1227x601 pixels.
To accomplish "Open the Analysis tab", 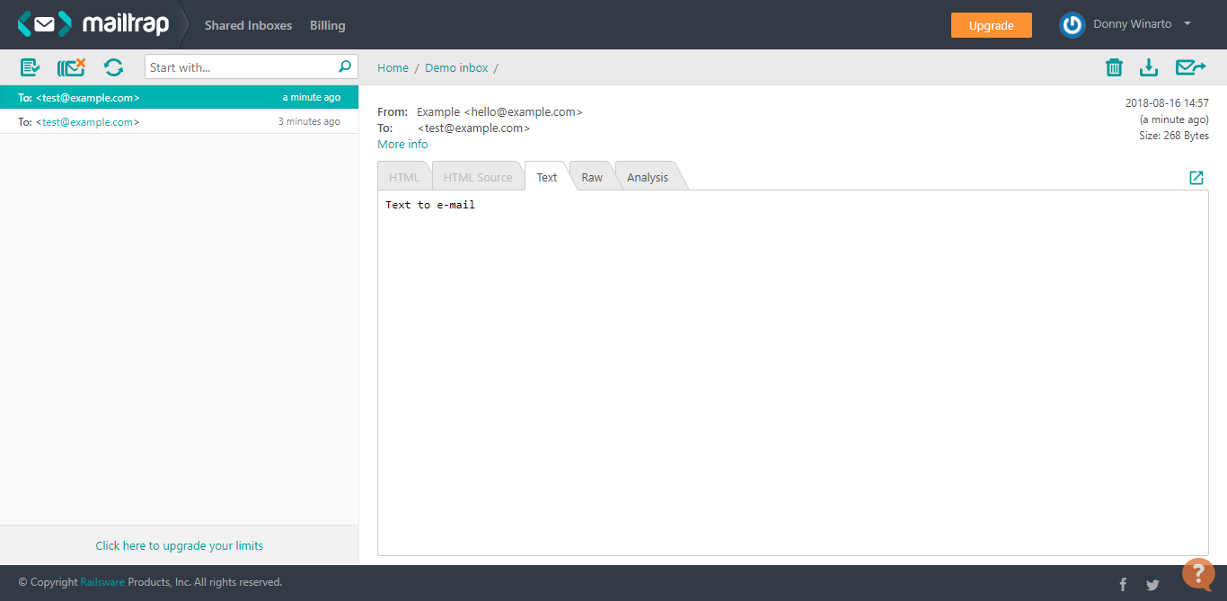I will point(647,176).
